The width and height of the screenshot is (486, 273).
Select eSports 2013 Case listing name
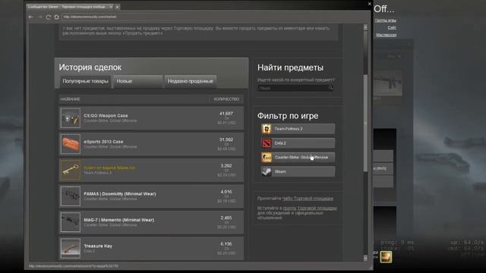(103, 142)
